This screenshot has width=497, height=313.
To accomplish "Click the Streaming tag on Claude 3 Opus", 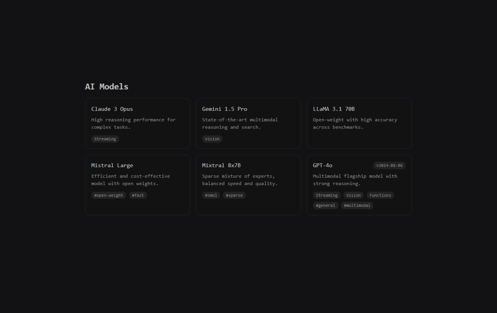I will (x=105, y=139).
